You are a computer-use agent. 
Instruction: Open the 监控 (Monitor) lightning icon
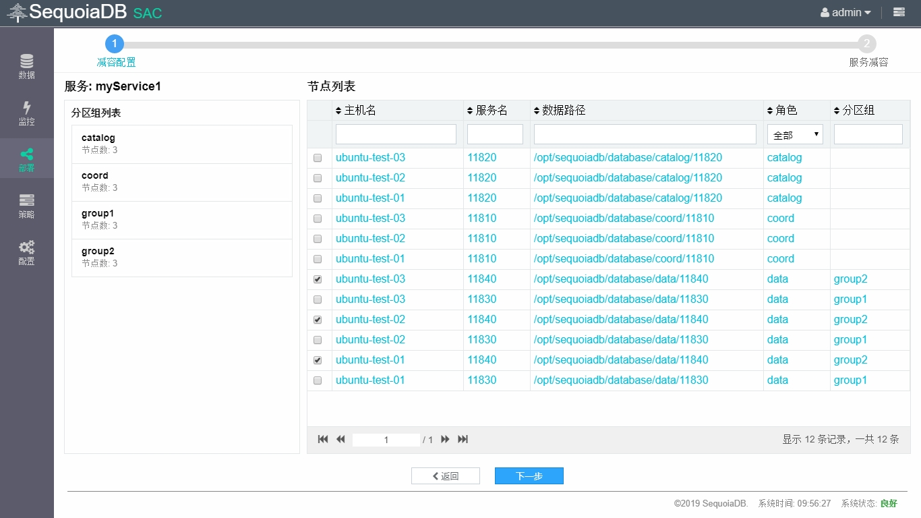point(26,113)
